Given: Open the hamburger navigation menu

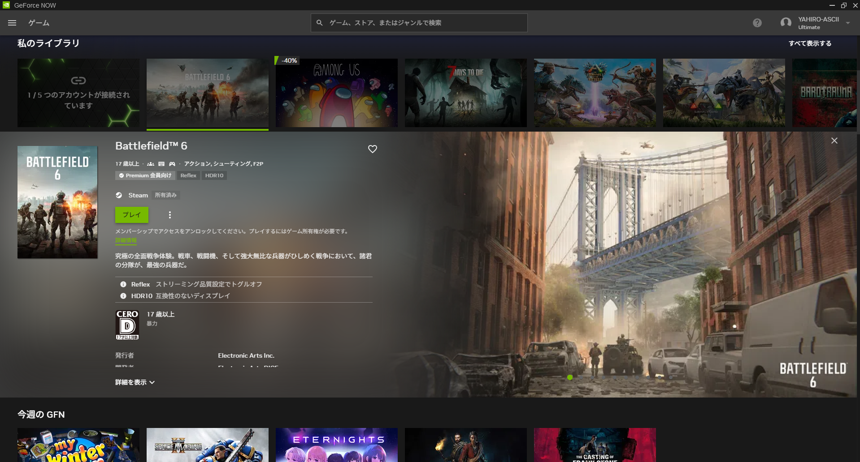Looking at the screenshot, I should pos(12,23).
